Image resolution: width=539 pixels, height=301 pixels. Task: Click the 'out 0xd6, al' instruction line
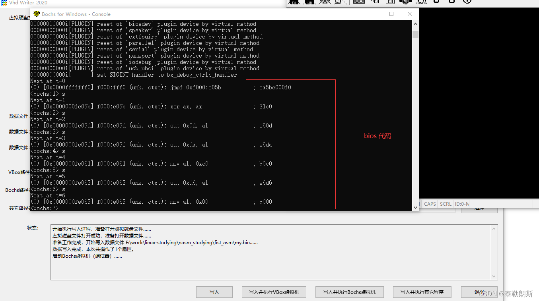(x=151, y=183)
